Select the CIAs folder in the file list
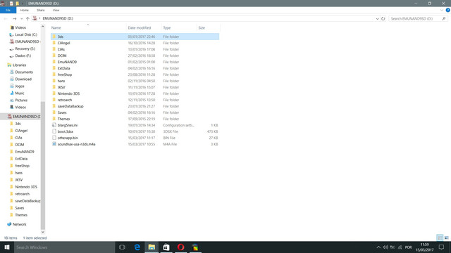This screenshot has width=451, height=253. click(x=135, y=49)
